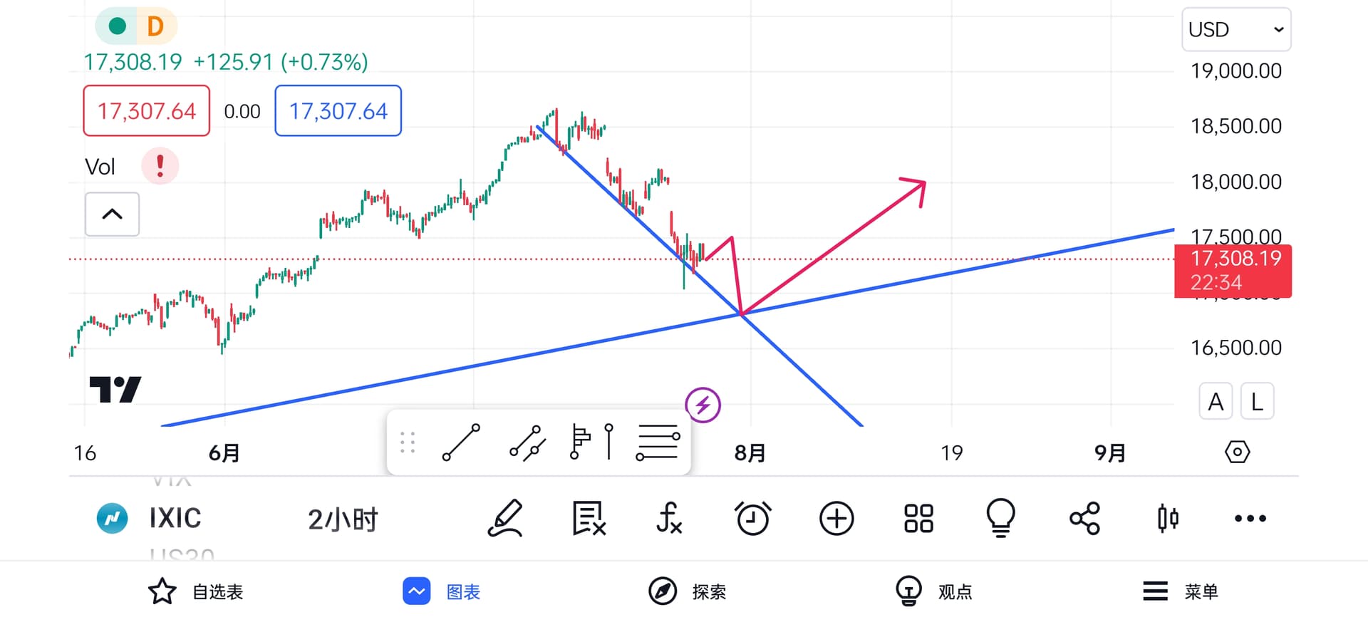This screenshot has width=1368, height=622.
Task: Open the indicators fx button
Action: click(669, 518)
